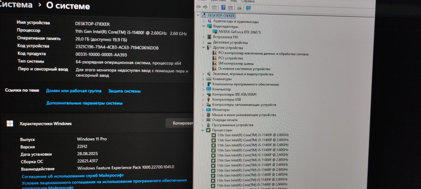
Task: Click warning icon of PCI контроллер извлечения данных
Action: (214, 53)
